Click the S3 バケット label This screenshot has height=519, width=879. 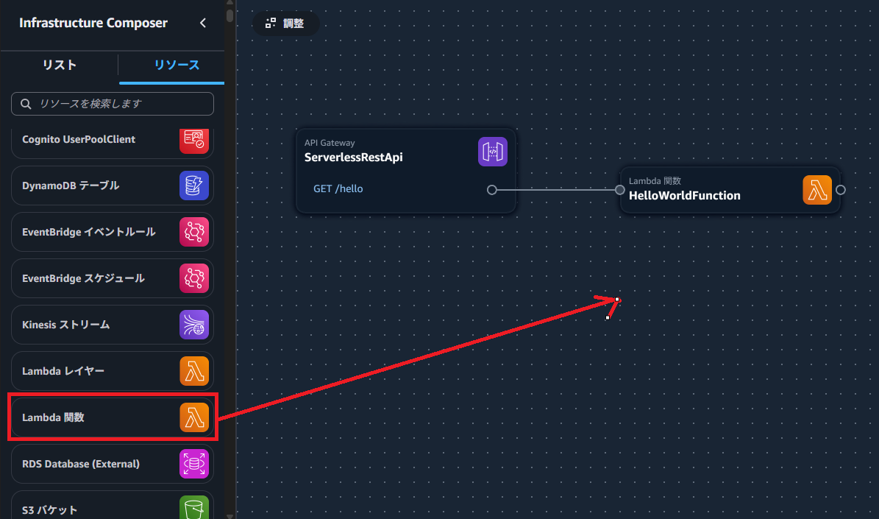coord(49,510)
